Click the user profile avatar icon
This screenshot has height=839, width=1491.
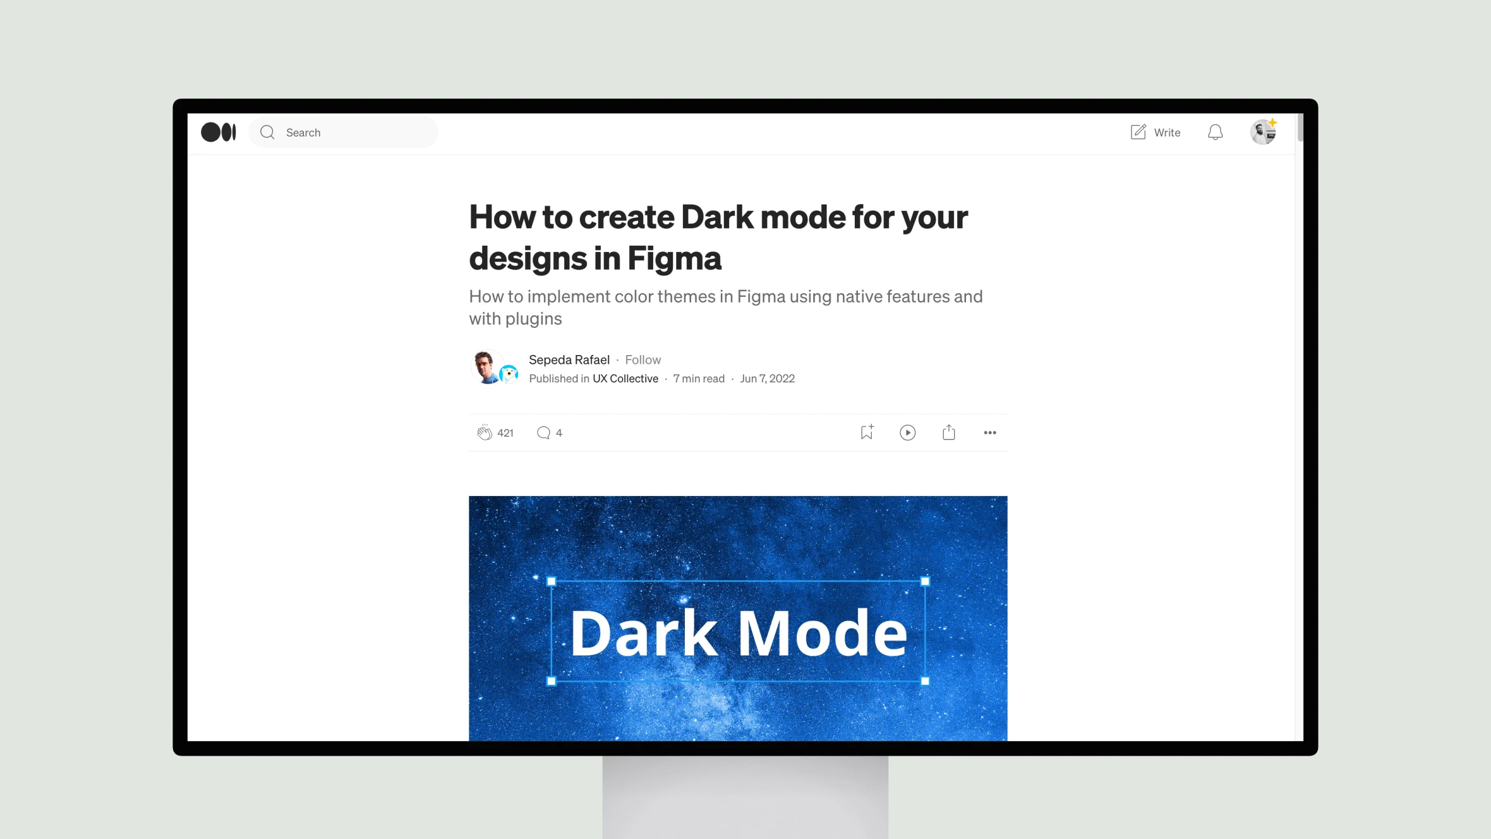click(1263, 131)
